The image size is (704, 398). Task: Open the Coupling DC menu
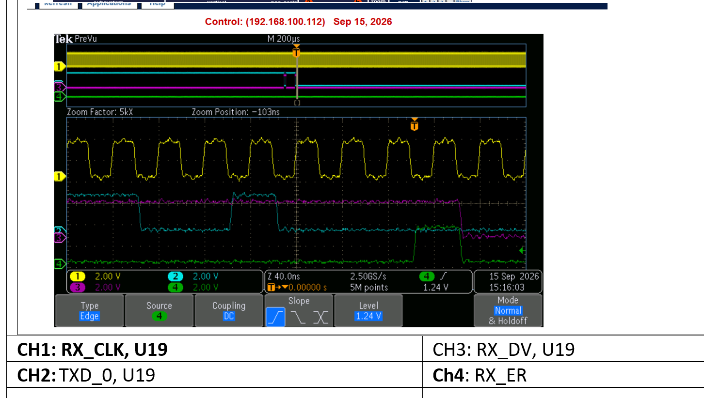pyautogui.click(x=229, y=310)
